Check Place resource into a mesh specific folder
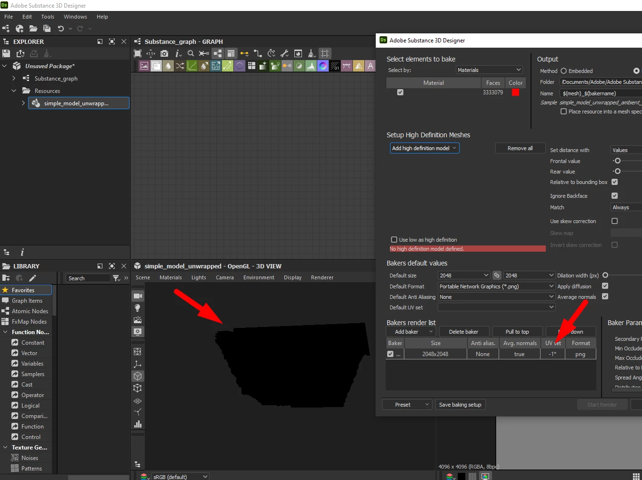The height and width of the screenshot is (480, 642). click(x=563, y=112)
